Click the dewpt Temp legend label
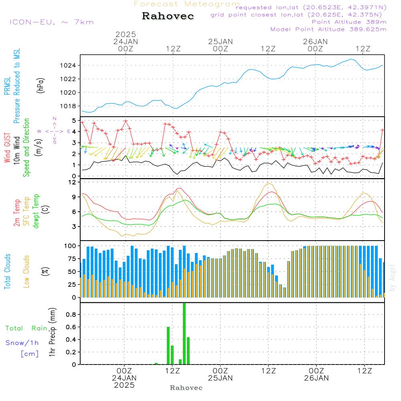401x401 pixels. tap(36, 211)
